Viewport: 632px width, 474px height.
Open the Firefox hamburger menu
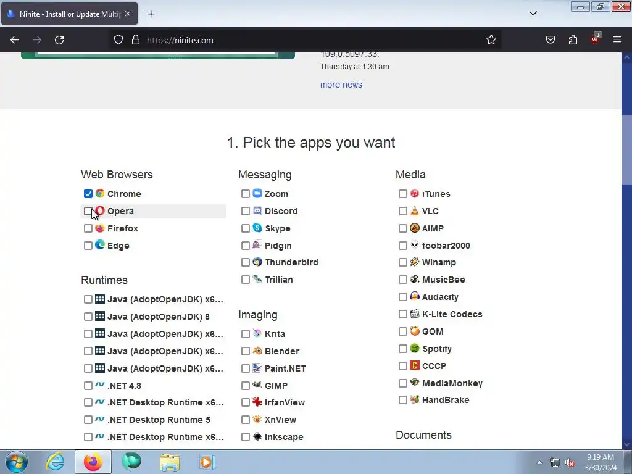coord(617,40)
